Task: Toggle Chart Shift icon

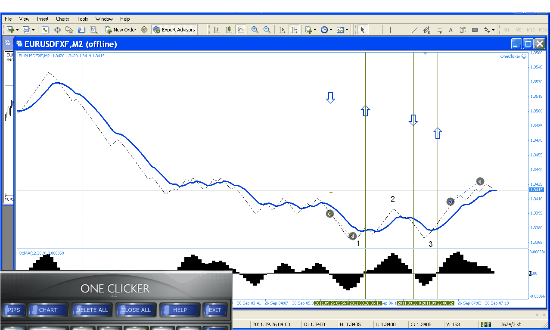Action: 294,30
